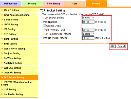Viewport: 131px width, 99px height.
Task: Select highlighted TCP Socket Setting menu item
Action: [19, 78]
